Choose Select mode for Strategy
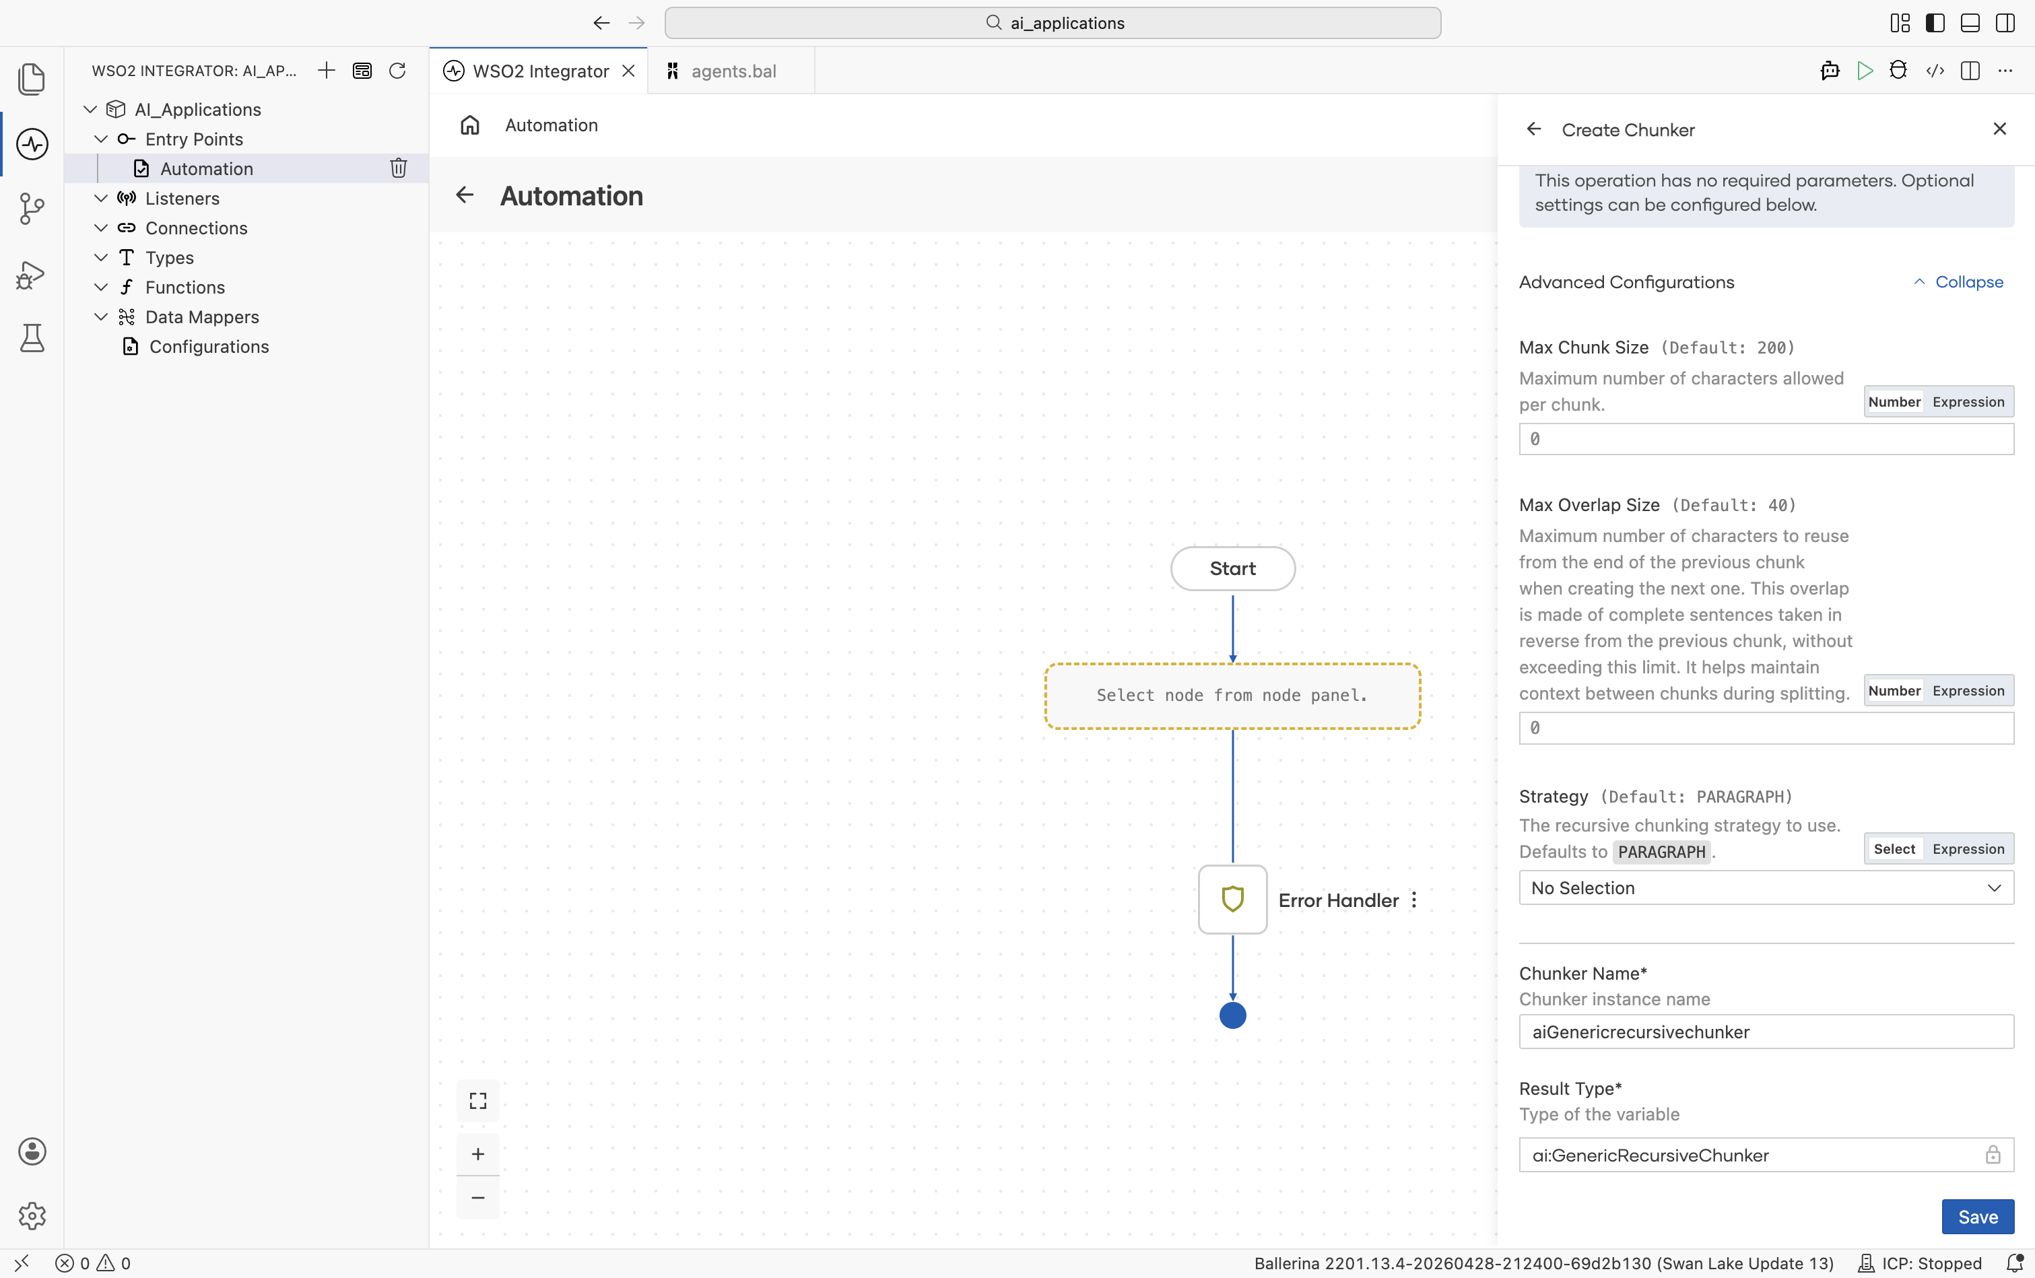The image size is (2035, 1278). 1894,848
